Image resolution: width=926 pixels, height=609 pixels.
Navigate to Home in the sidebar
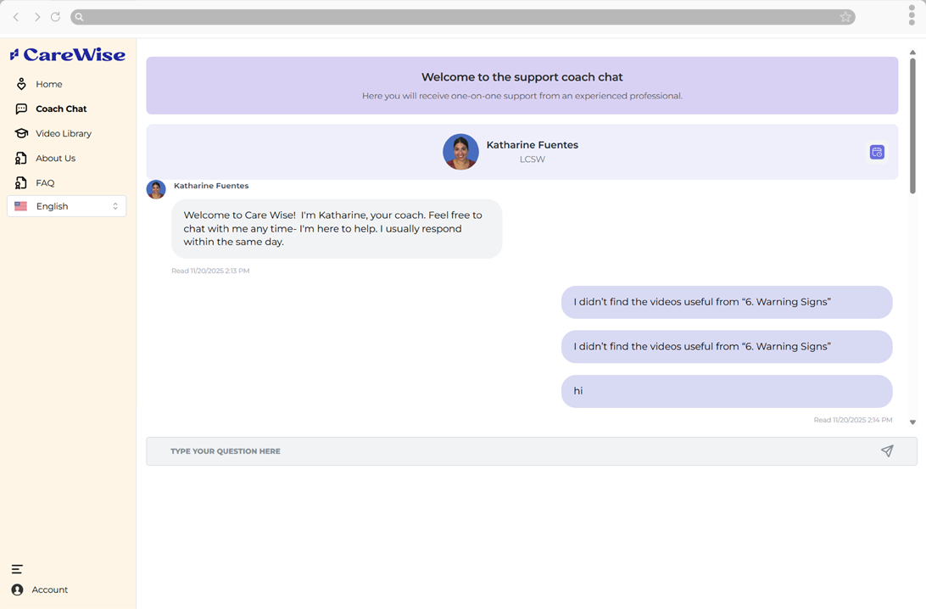(x=48, y=84)
